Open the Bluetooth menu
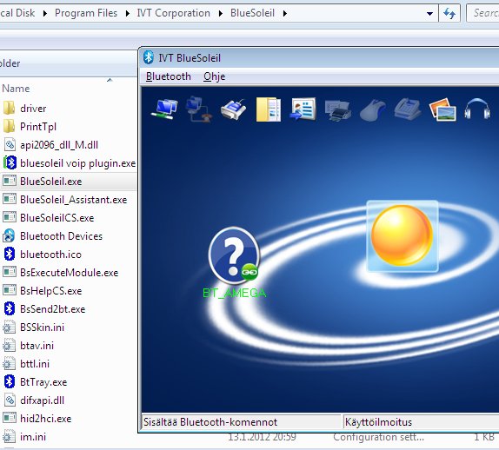499x450 pixels. [x=169, y=76]
